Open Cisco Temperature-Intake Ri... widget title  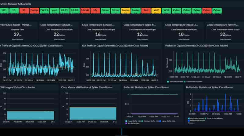[140, 25]
